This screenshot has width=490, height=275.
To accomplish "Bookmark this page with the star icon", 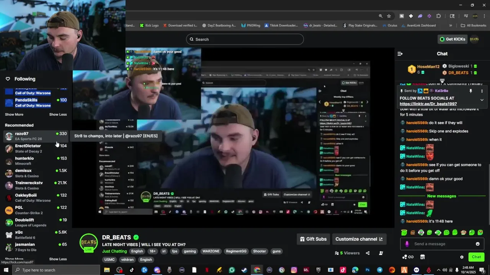I will click(389, 16).
